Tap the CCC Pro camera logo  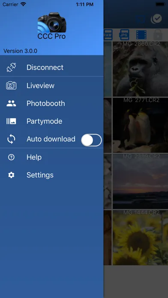pyautogui.click(x=52, y=22)
